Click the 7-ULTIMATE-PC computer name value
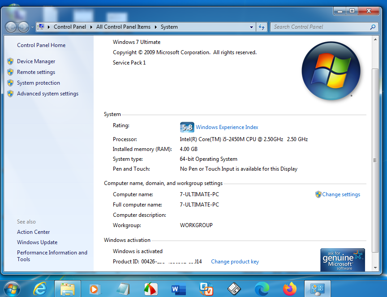Screen dimensions: 387x297 click(199, 194)
